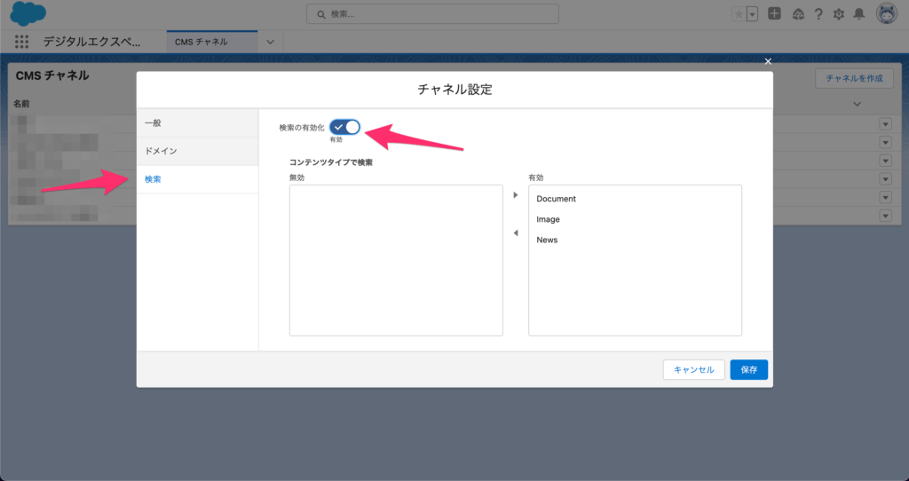Viewport: 909px width, 481px height.
Task: Click the user avatar profile icon
Action: [x=886, y=13]
